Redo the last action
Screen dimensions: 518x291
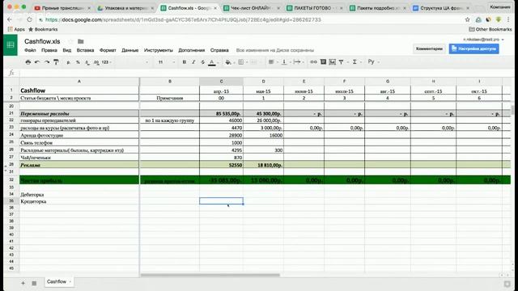(x=47, y=62)
